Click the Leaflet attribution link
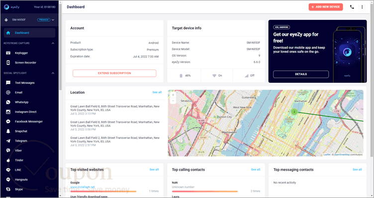The image size is (374, 198). (x=327, y=155)
